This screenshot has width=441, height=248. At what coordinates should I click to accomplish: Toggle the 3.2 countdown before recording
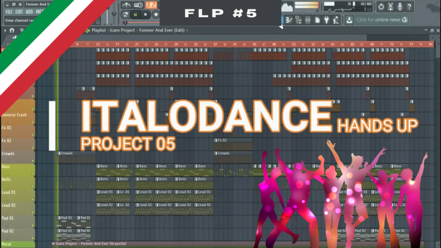(151, 5)
